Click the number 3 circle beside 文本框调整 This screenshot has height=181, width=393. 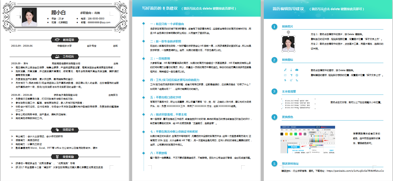274,92
